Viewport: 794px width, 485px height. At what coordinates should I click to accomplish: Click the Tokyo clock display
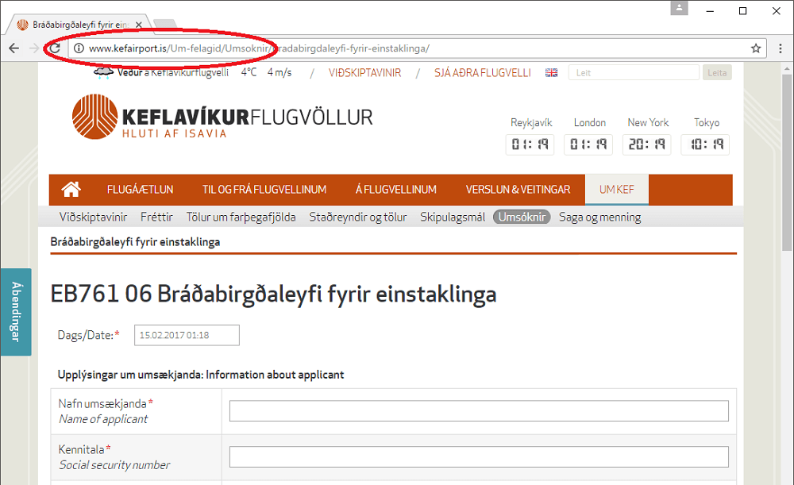pyautogui.click(x=705, y=144)
